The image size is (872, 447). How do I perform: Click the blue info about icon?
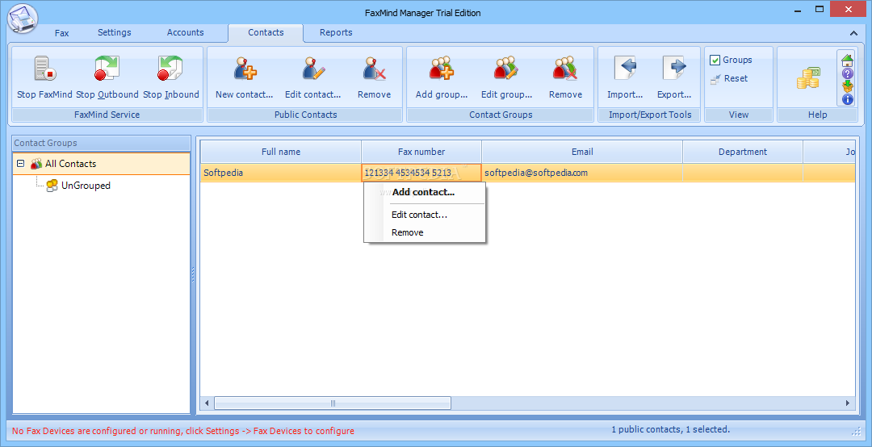pyautogui.click(x=847, y=99)
